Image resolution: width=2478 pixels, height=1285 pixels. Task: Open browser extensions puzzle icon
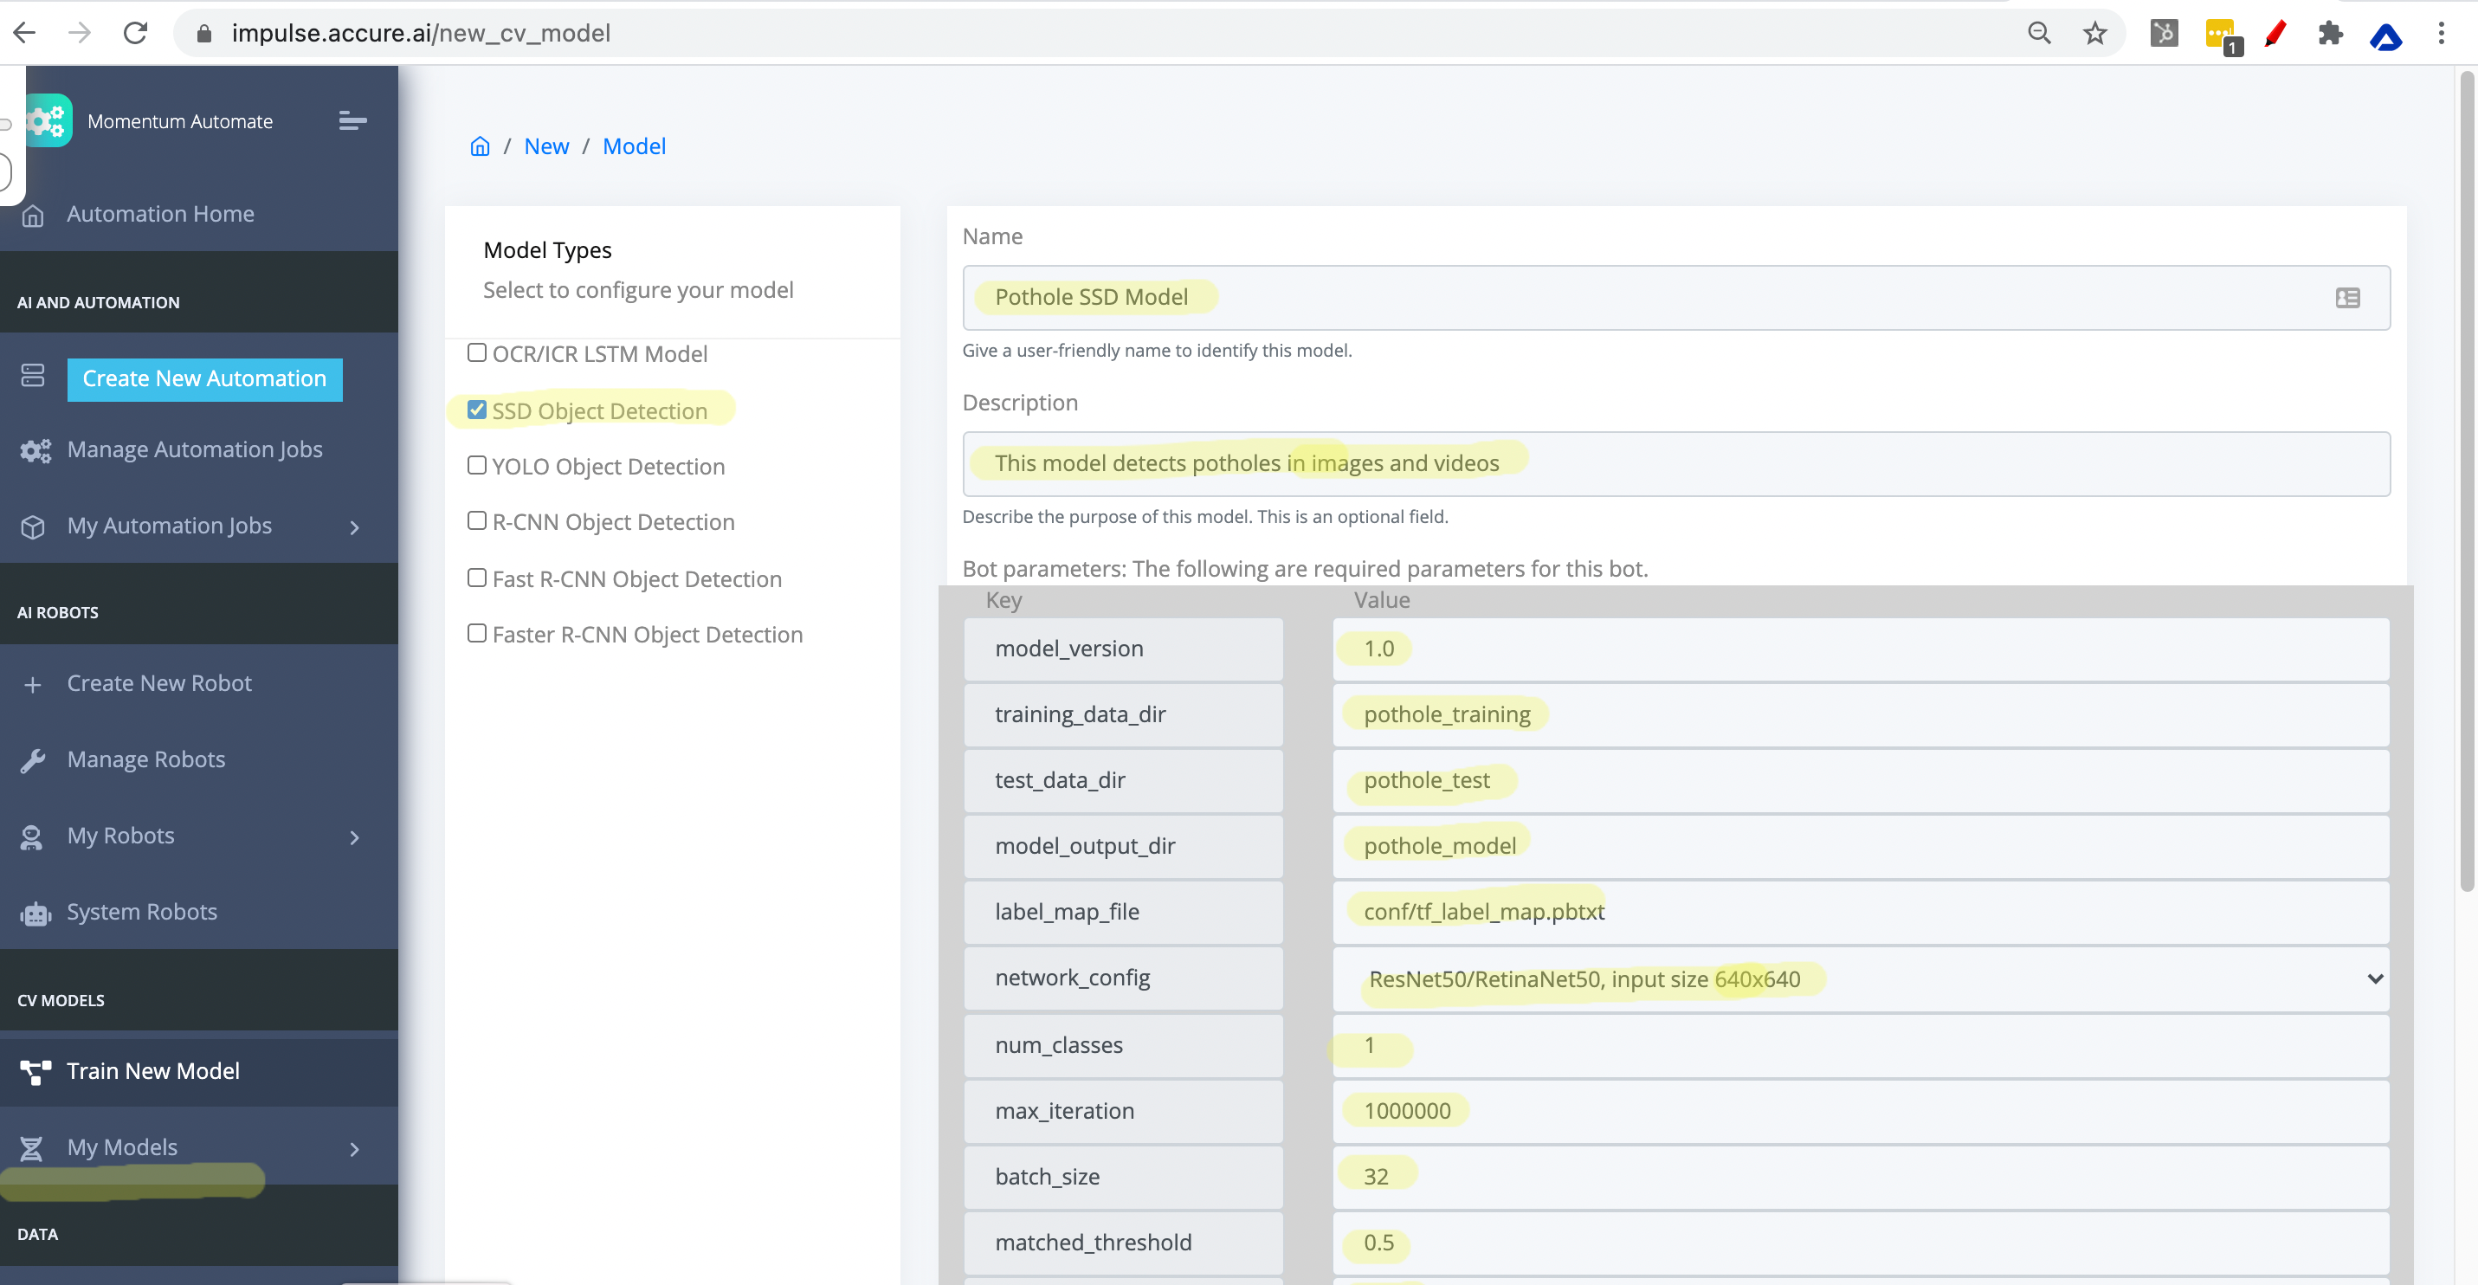point(2330,34)
